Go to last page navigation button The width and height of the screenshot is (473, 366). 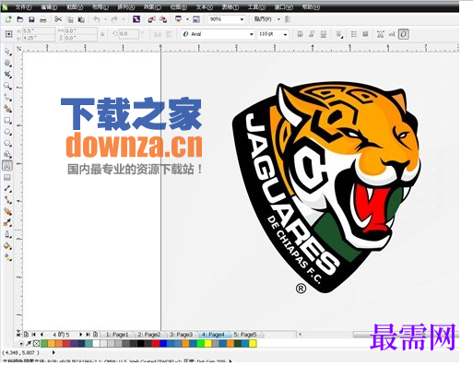coord(88,335)
